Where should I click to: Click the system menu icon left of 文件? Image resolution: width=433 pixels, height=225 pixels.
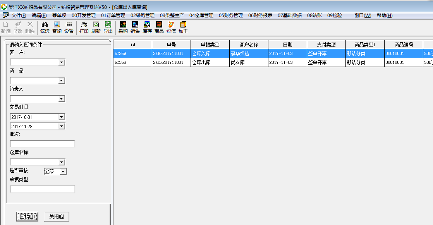coord(5,15)
